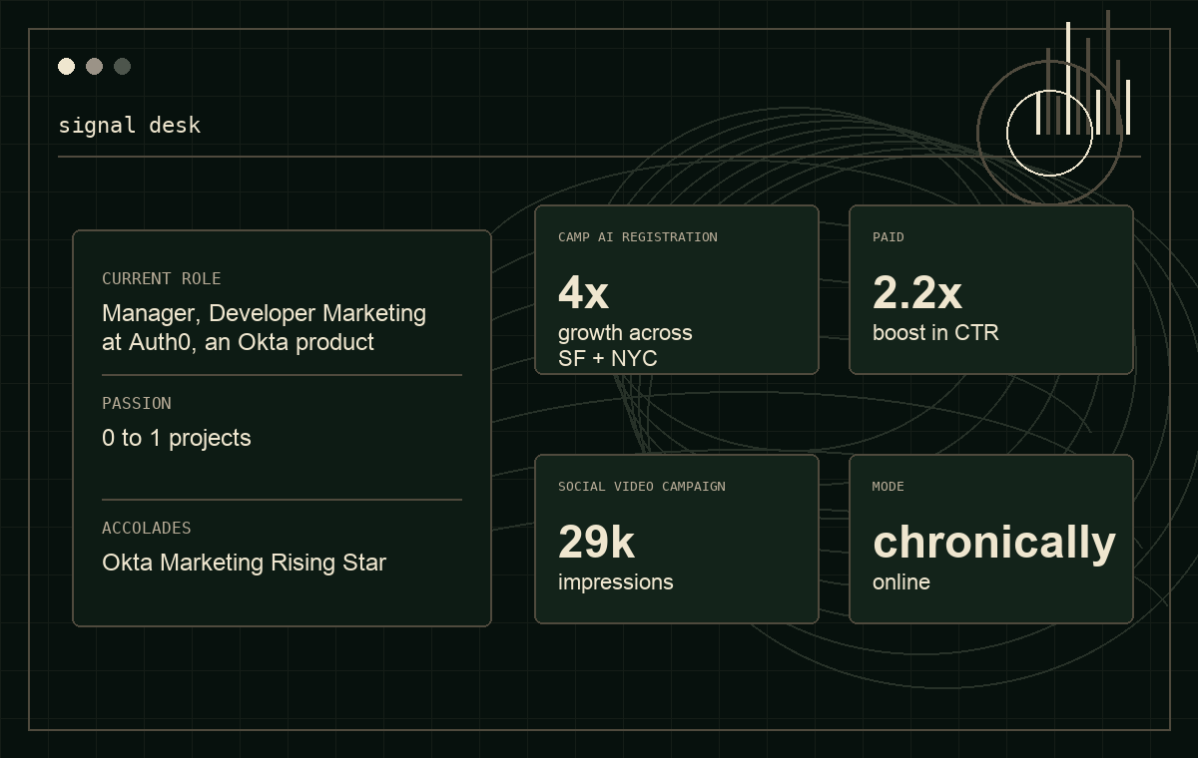Click the dark green window dot
This screenshot has width=1198, height=758.
pos(122,67)
